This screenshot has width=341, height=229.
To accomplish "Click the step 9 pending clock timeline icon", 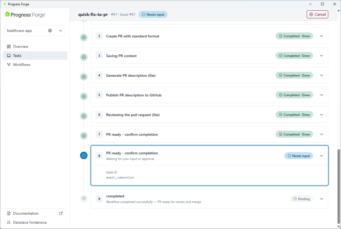I will click(x=84, y=198).
